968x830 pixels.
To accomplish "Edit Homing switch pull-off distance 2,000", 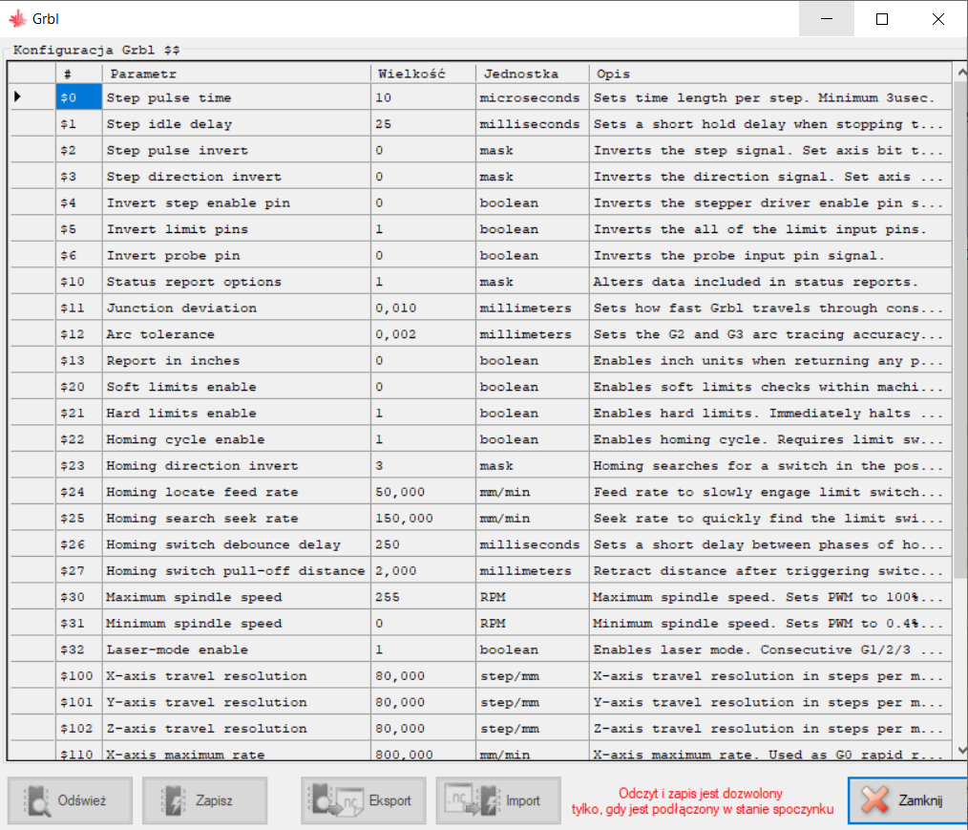I will [x=424, y=570].
